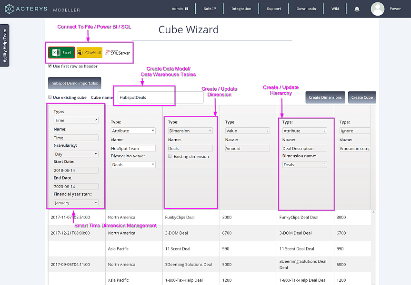Connect to Power BI source

(x=90, y=53)
